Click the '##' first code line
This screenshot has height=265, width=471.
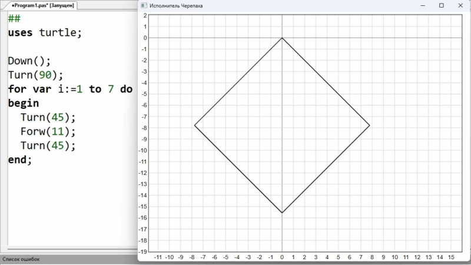(x=14, y=19)
